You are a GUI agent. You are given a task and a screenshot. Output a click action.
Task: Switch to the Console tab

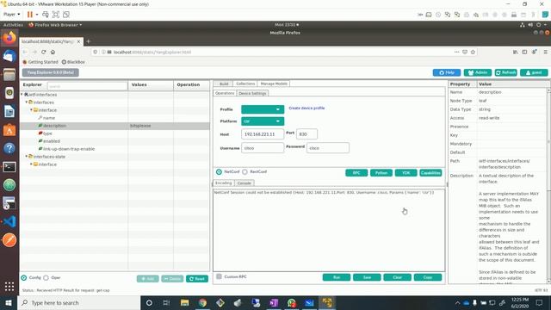(244, 183)
